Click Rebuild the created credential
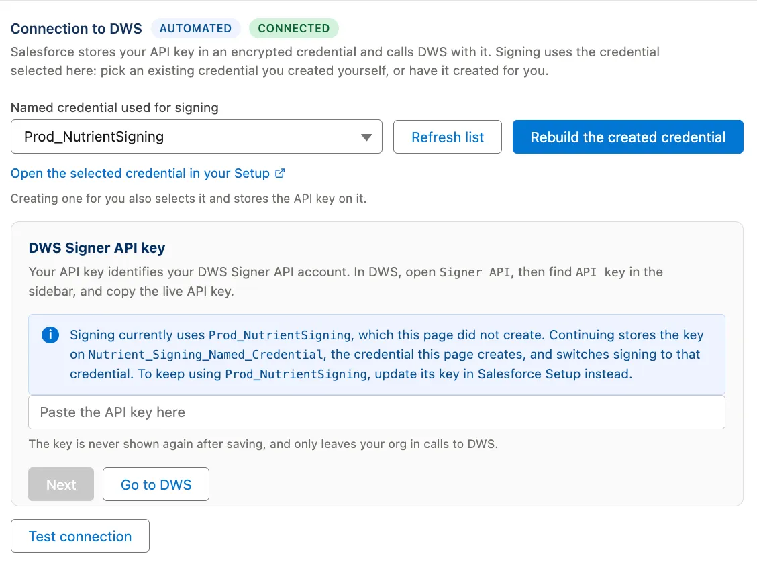 point(627,137)
